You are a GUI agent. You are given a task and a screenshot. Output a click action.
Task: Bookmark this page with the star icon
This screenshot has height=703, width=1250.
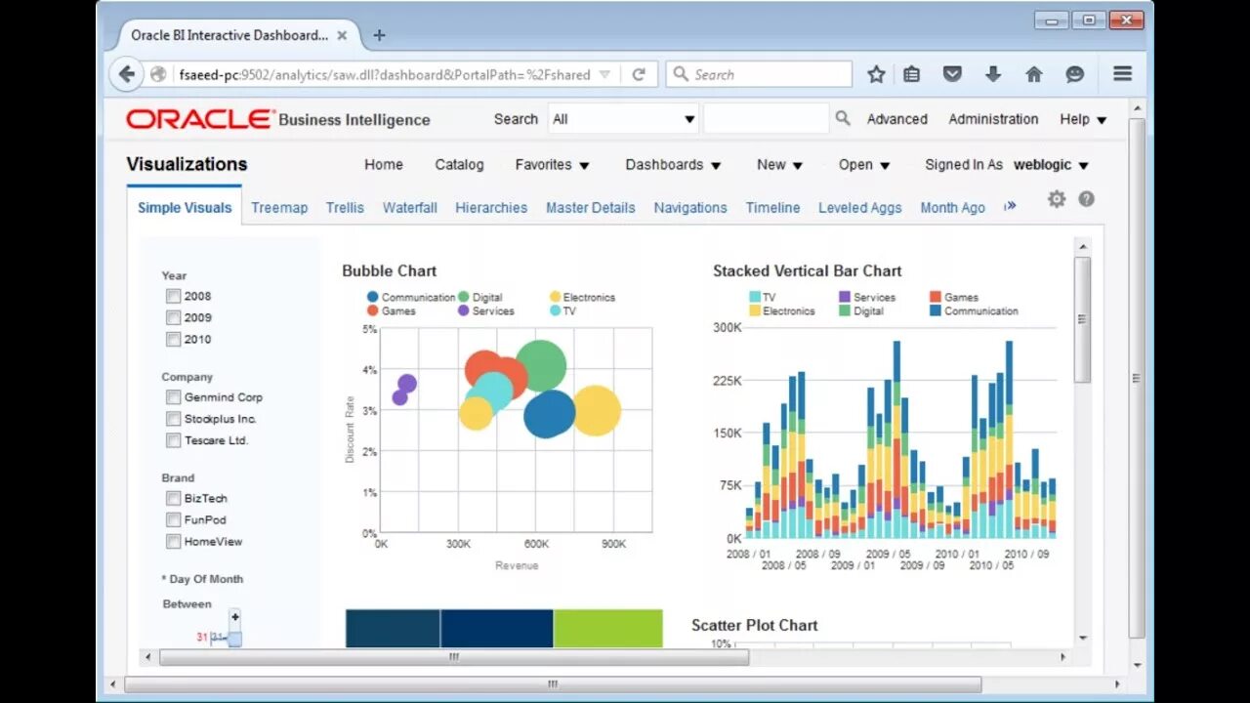pos(876,74)
